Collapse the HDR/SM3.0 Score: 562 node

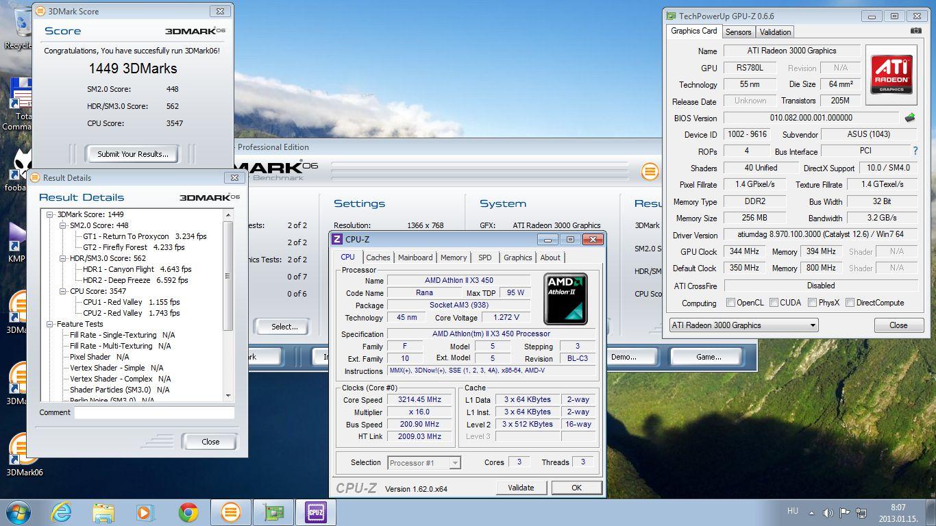click(63, 258)
